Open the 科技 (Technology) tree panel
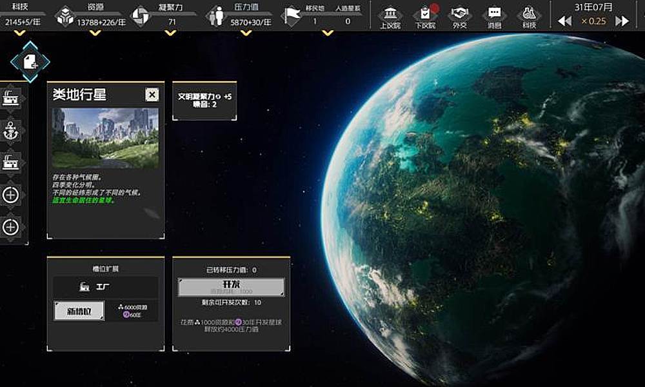The height and width of the screenshot is (387, 645). tap(529, 15)
